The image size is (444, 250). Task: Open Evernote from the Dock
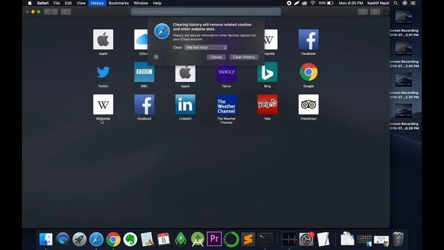pos(130,239)
